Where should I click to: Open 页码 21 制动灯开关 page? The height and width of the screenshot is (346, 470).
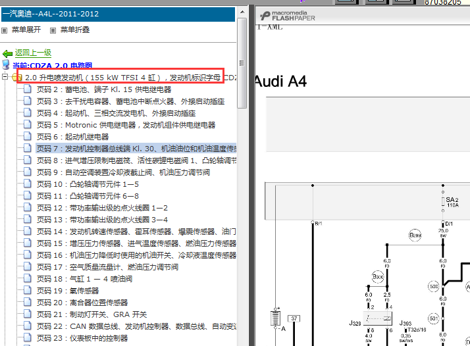click(x=91, y=314)
